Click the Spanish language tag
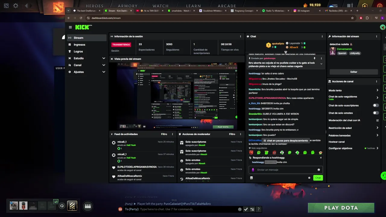The height and width of the screenshot is (217, 386). (342, 53)
